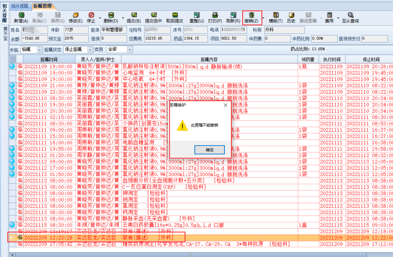Select the 电脑血糖监测 order row
The width and height of the screenshot is (393, 257).
click(201, 143)
